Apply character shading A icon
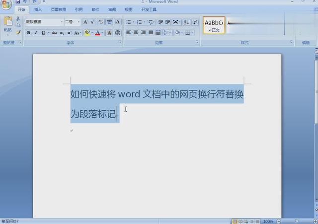This screenshot has width=318, height=224. pyautogui.click(x=109, y=33)
